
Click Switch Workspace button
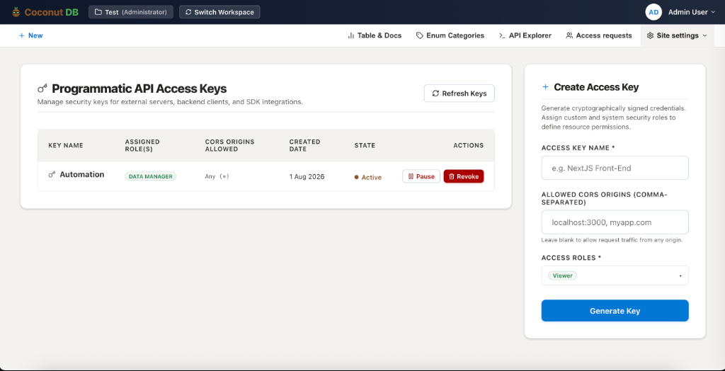[219, 12]
